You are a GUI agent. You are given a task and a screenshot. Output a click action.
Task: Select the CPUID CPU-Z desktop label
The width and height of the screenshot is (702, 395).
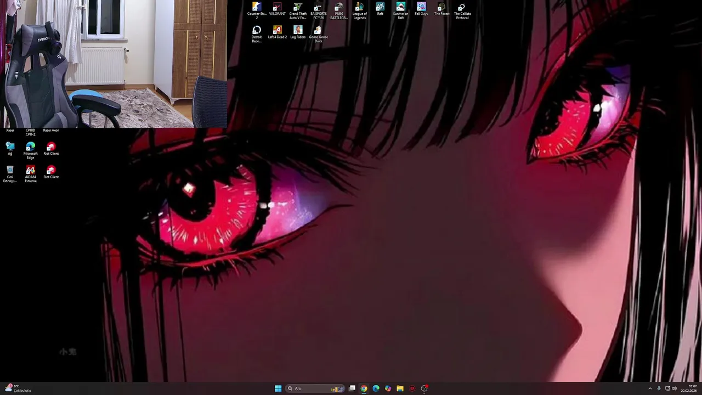tap(31, 132)
